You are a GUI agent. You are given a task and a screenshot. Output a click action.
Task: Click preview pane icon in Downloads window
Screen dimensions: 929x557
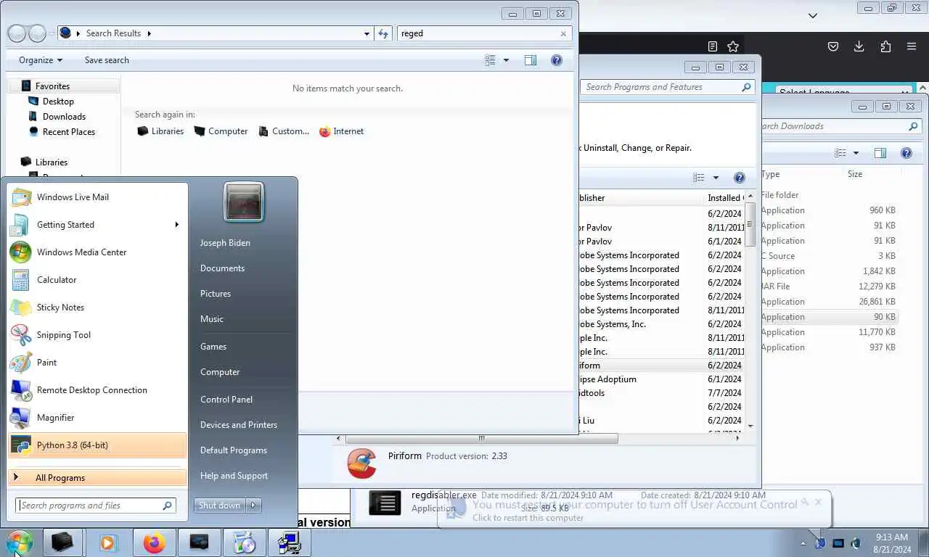point(880,153)
